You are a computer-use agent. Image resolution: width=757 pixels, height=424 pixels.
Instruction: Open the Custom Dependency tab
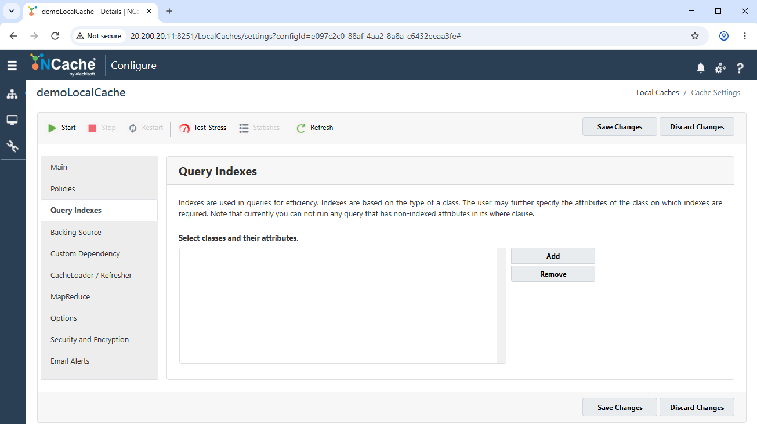pos(99,254)
